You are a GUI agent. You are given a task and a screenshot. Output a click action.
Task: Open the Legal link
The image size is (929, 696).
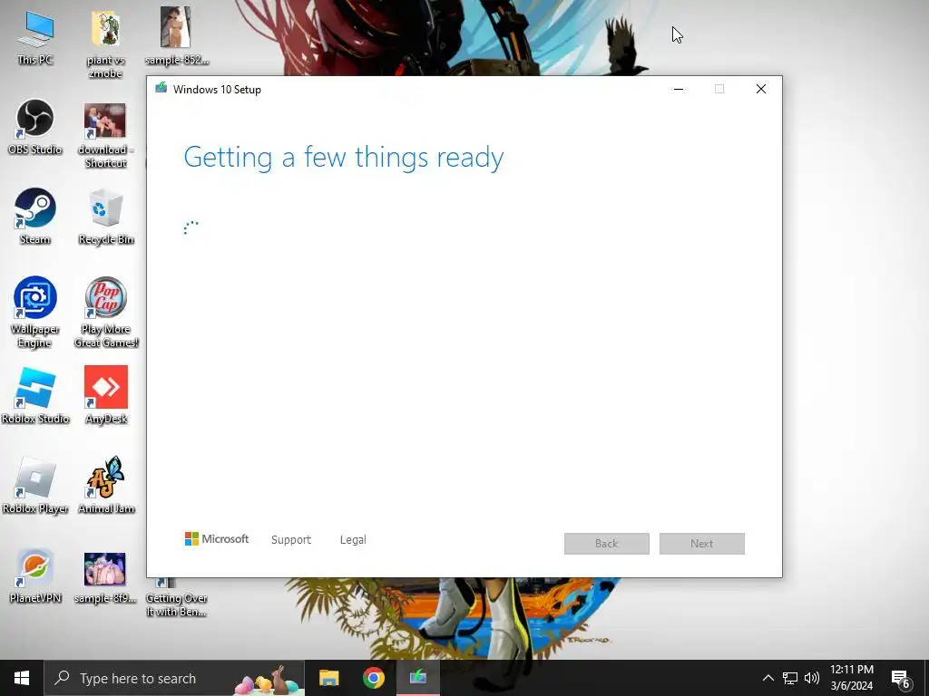(353, 540)
